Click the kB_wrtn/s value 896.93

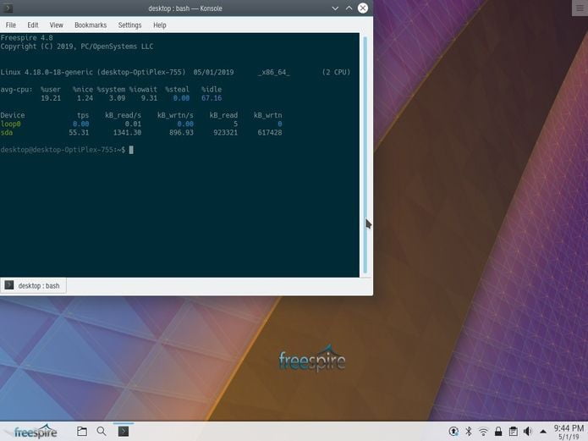coord(181,133)
